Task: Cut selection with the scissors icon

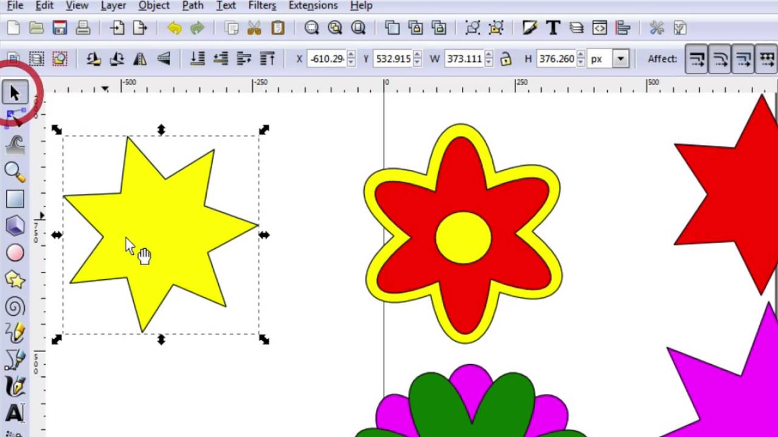Action: point(254,28)
